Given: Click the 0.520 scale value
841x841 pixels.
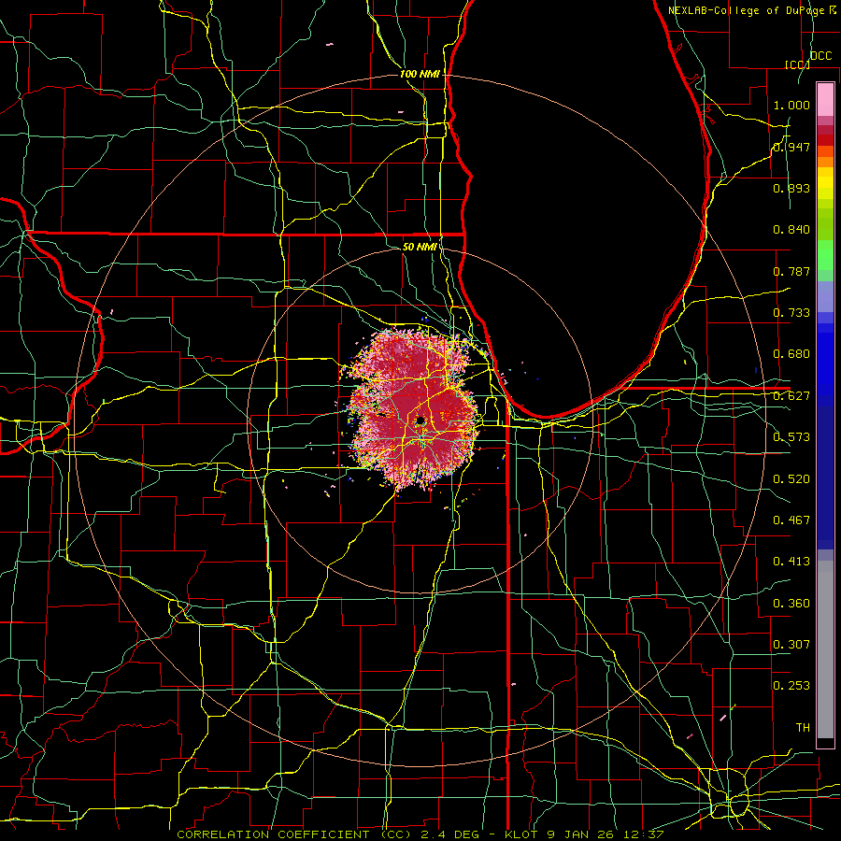Looking at the screenshot, I should point(791,479).
